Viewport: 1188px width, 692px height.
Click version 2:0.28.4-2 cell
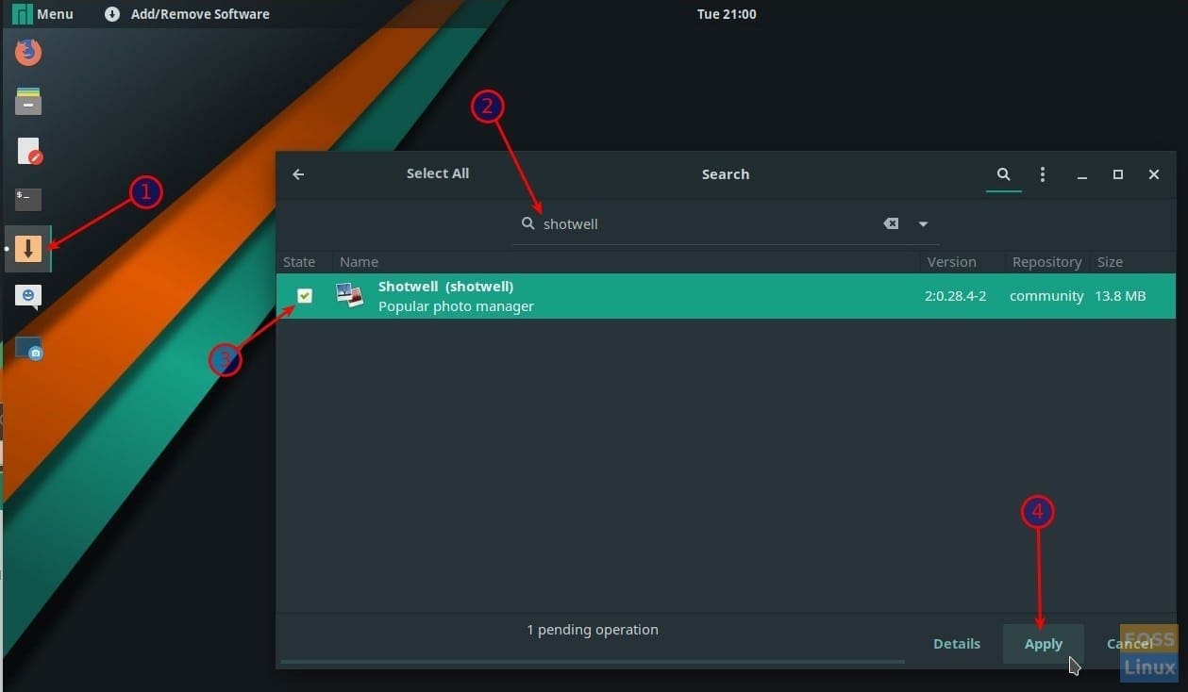955,296
